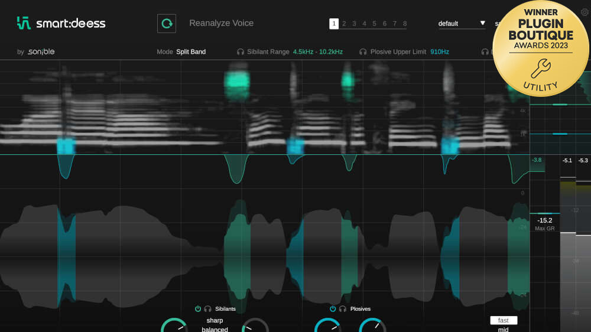This screenshot has height=332, width=591.
Task: Select the mid speed option
Action: click(x=503, y=329)
